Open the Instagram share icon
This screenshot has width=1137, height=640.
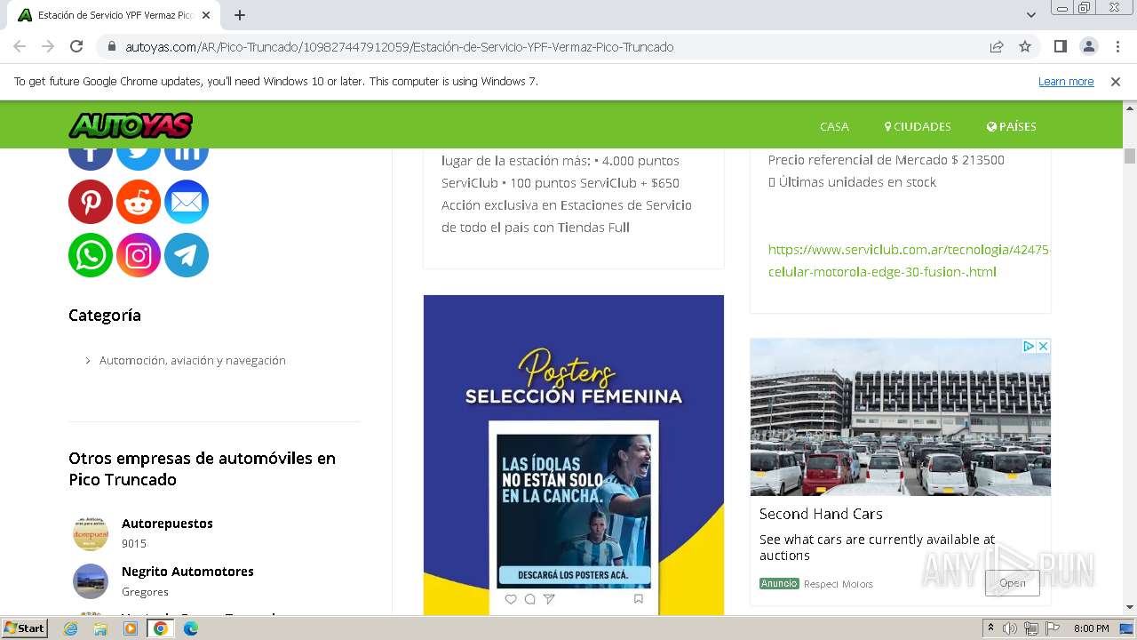(x=139, y=255)
